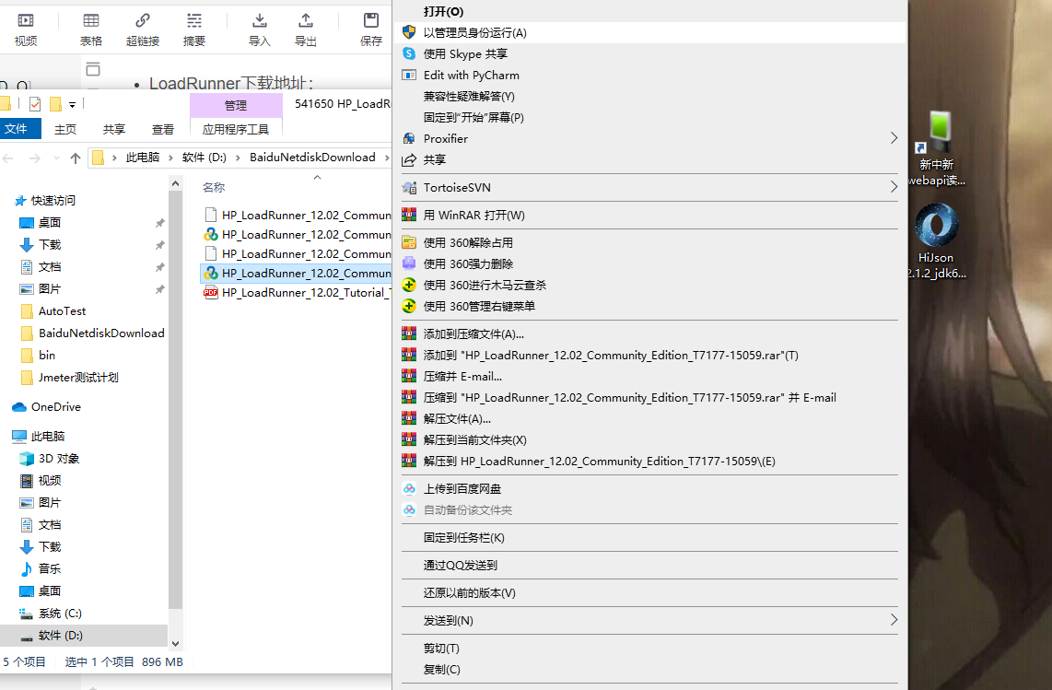Insert a table using the 表格 icon

point(91,20)
